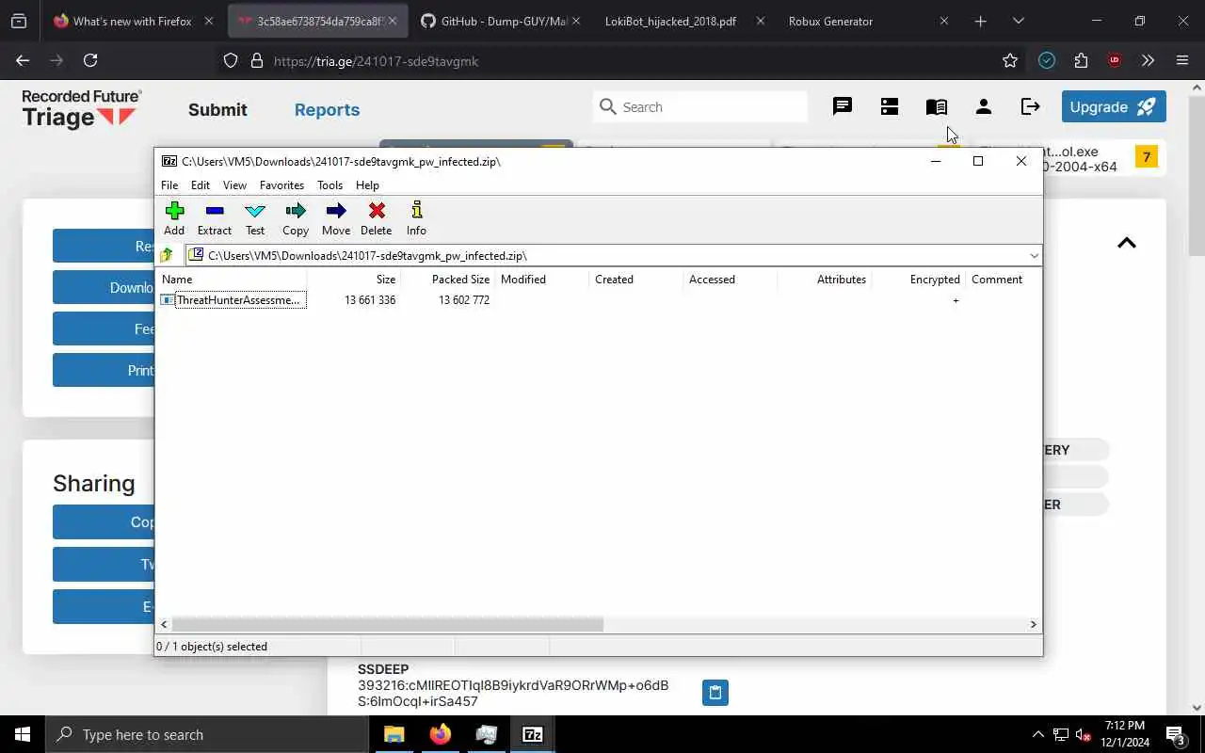Open the Tools menu in 7-Zip
Screen dimensions: 1205x753
click(x=329, y=185)
